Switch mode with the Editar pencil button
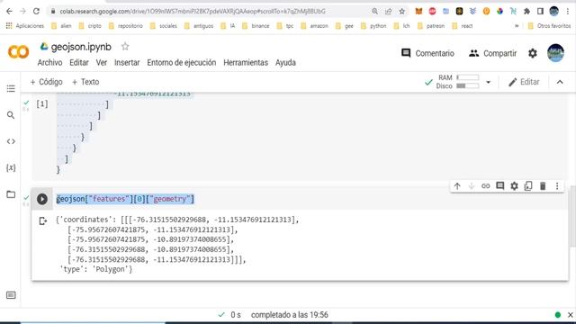Viewport: 576px width, 324px height. click(524, 82)
